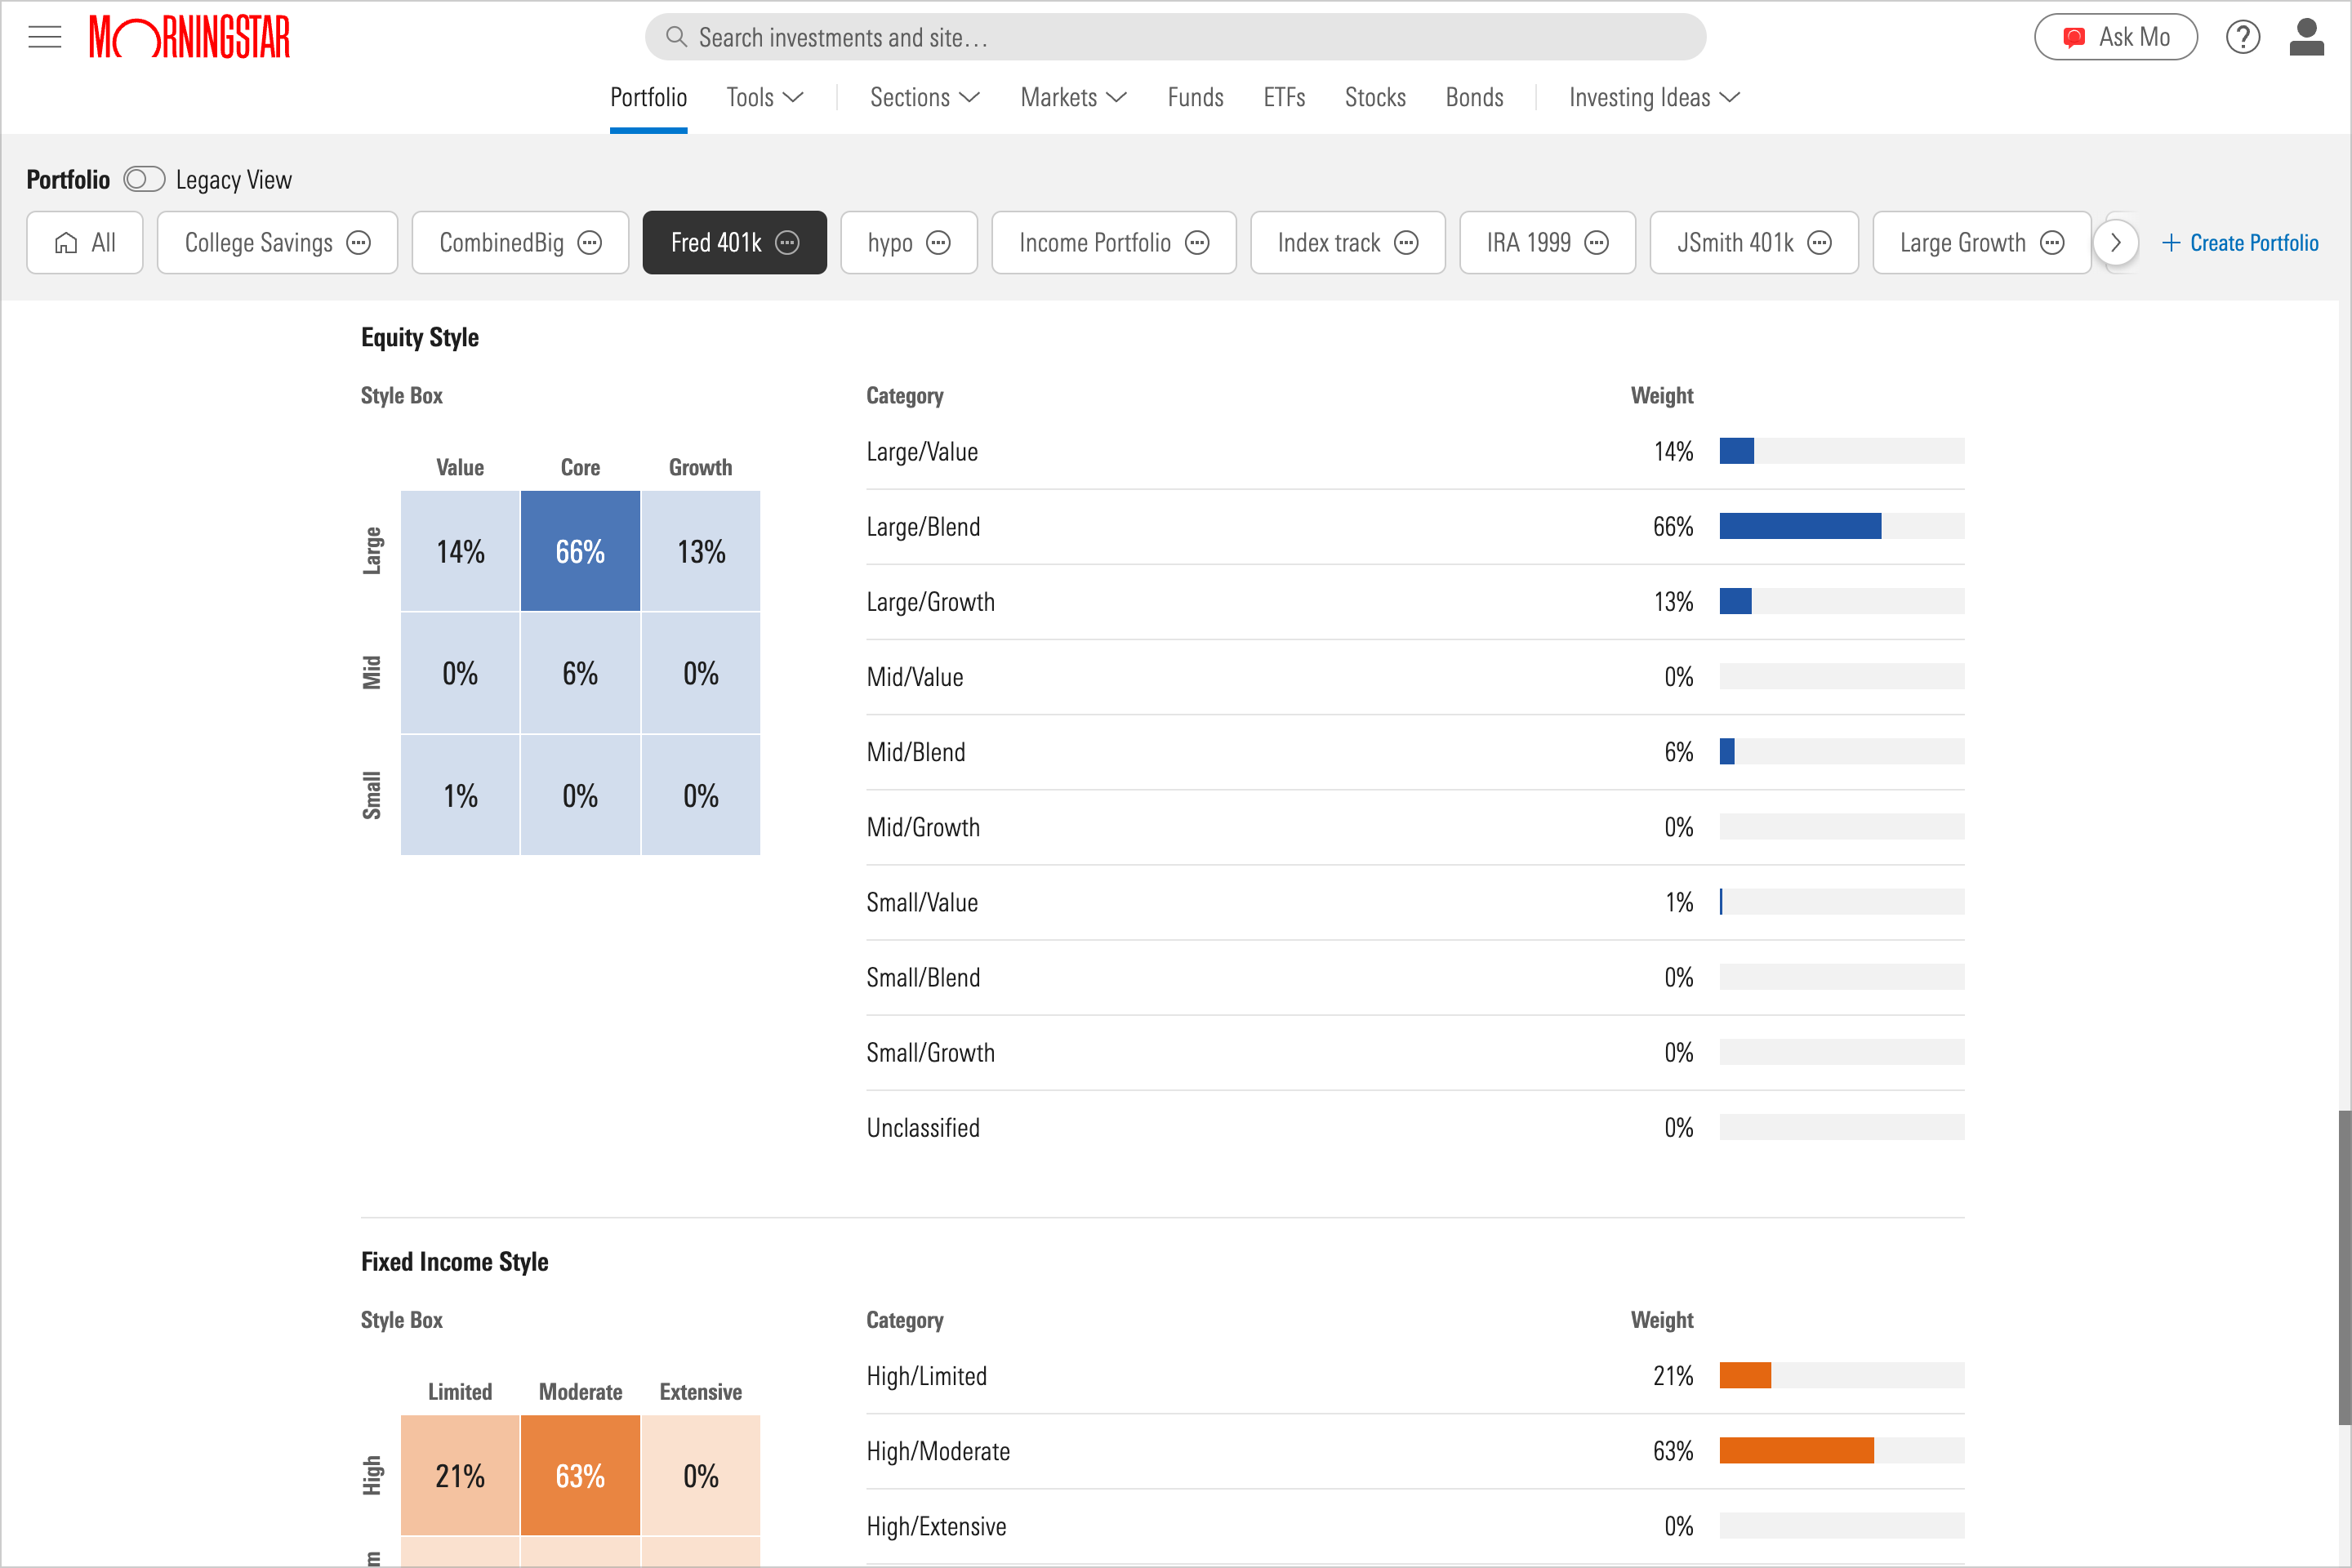
Task: Open hypo portfolio options ellipsis
Action: coord(938,243)
